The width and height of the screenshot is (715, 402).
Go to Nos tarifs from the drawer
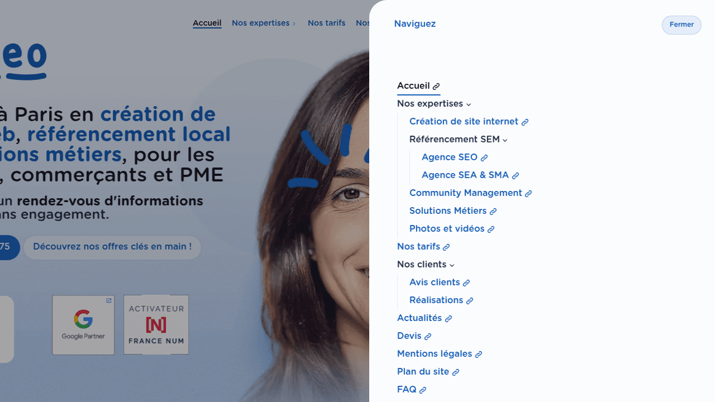423,247
